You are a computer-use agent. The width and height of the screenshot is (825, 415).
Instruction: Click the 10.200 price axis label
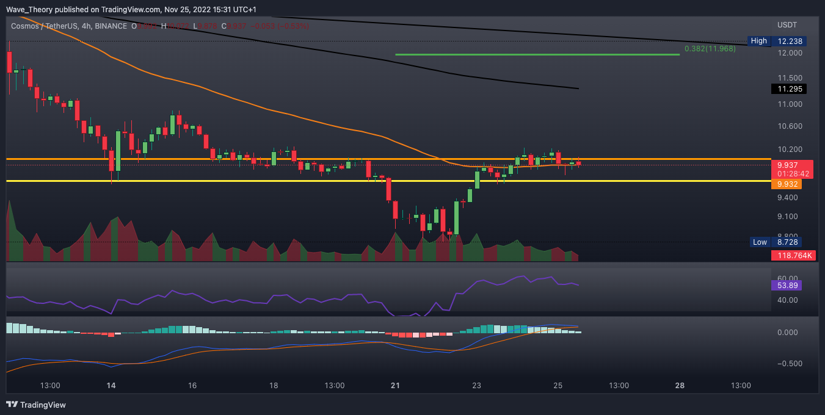pos(789,150)
